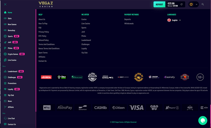Expand the English language dropdown
Screen dimensions: 211x128
coord(174,20)
